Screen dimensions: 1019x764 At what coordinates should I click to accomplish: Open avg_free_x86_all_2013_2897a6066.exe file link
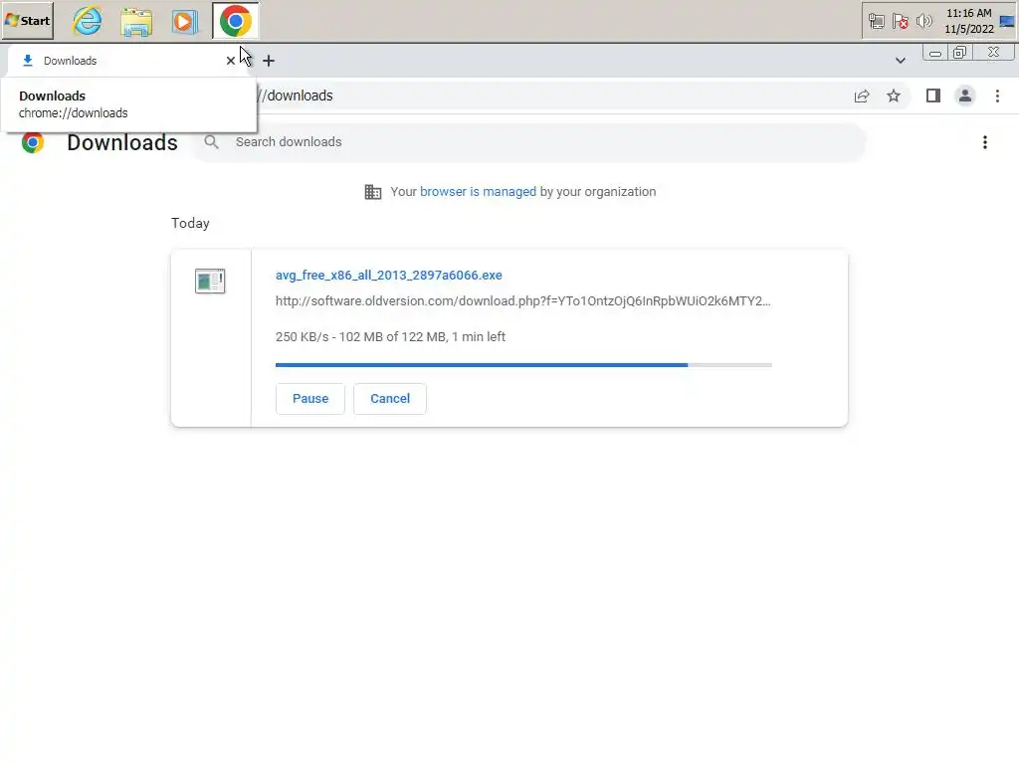click(389, 275)
